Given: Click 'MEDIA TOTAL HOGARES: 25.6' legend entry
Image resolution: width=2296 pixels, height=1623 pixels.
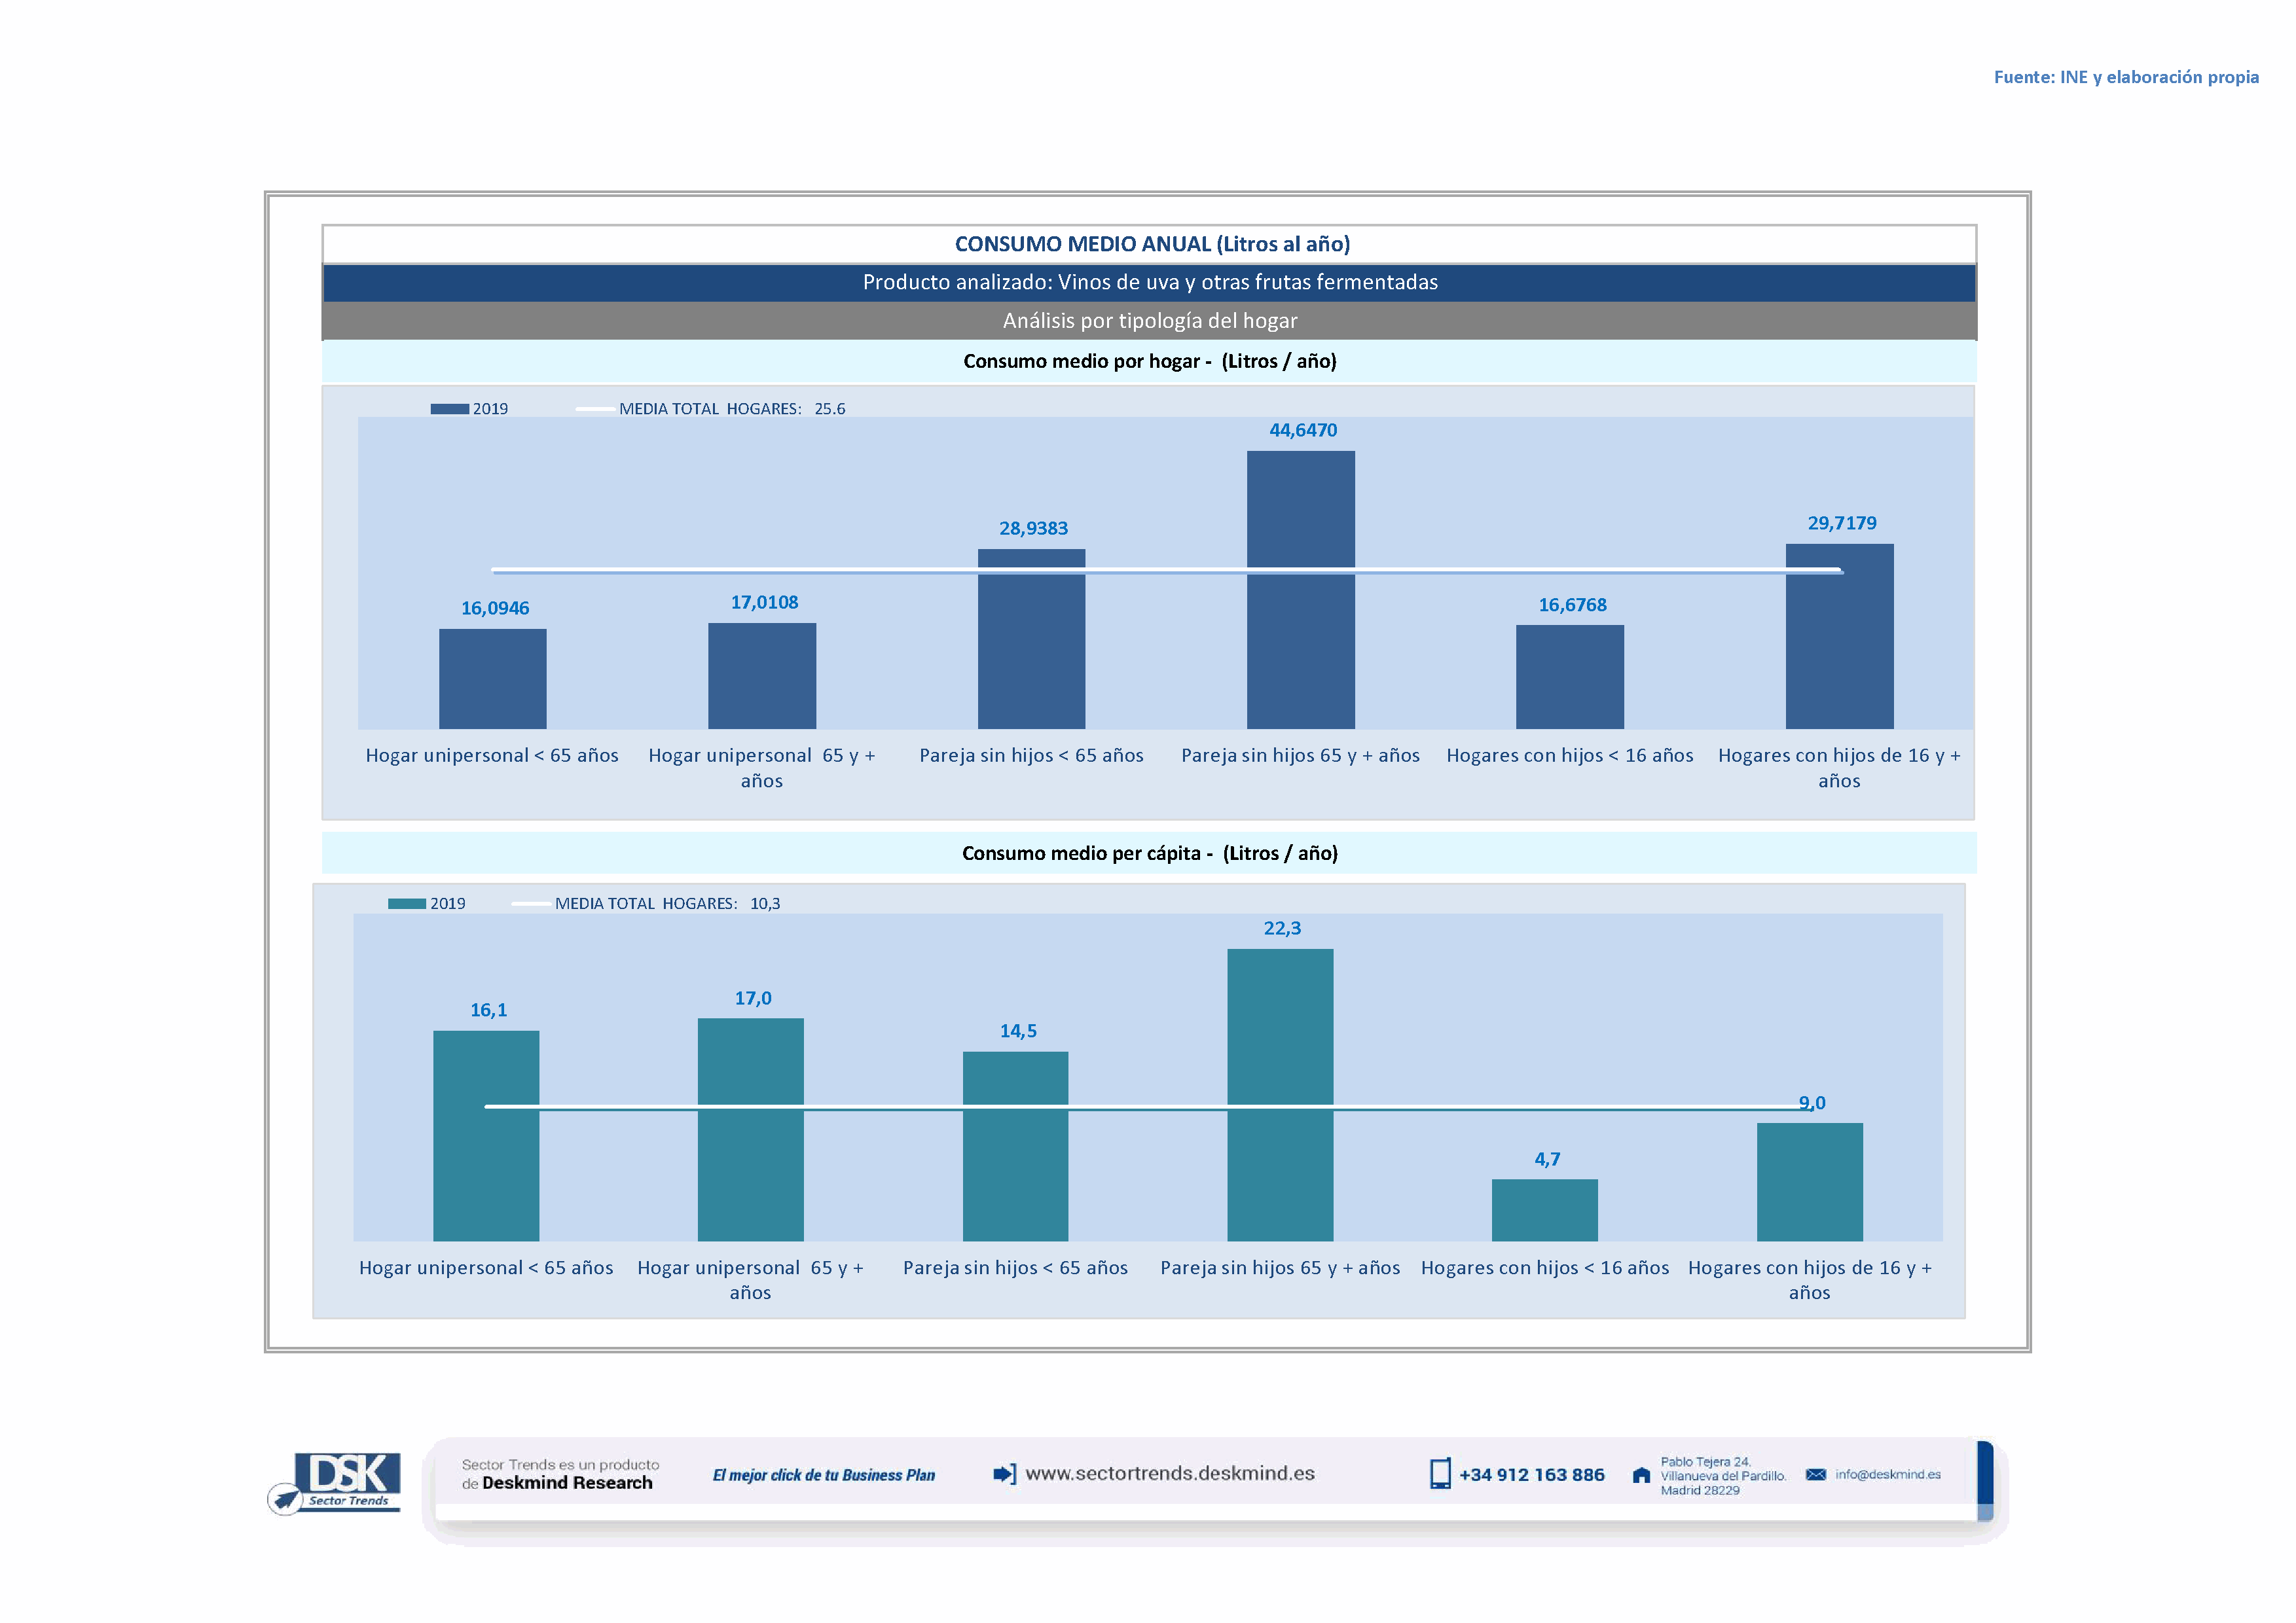Looking at the screenshot, I should (731, 409).
